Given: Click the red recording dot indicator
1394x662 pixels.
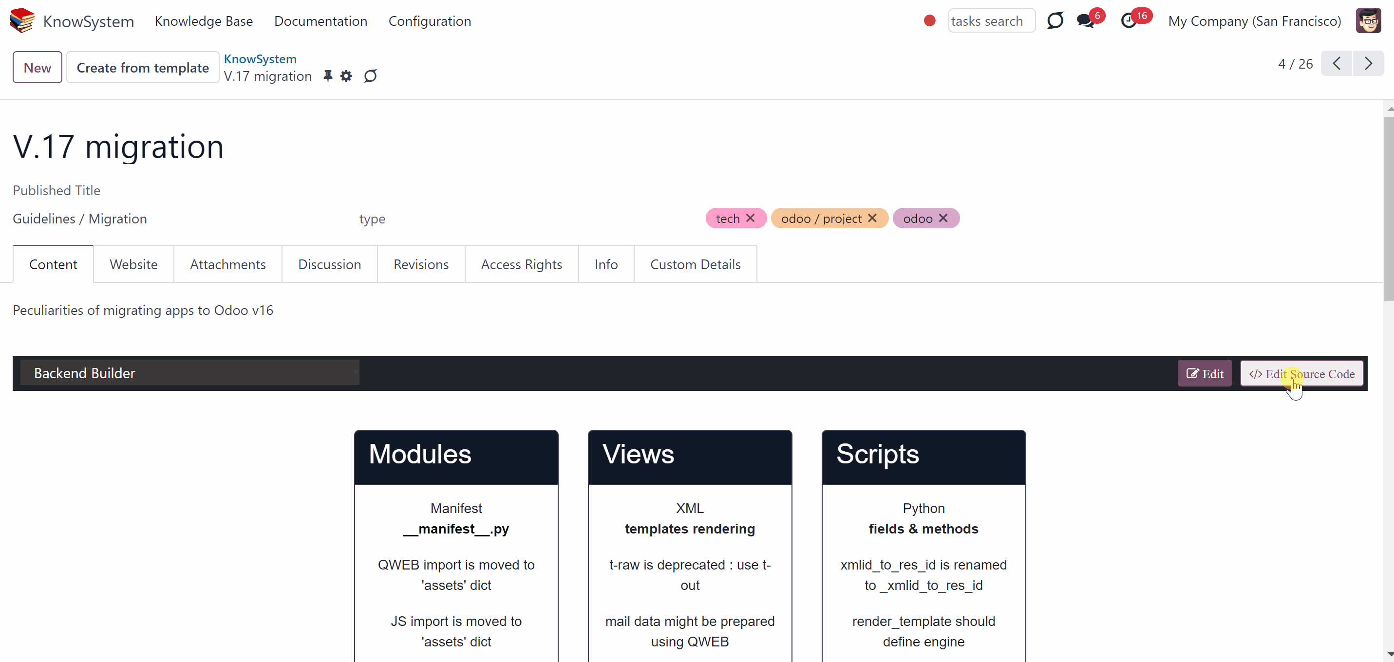Looking at the screenshot, I should (930, 20).
